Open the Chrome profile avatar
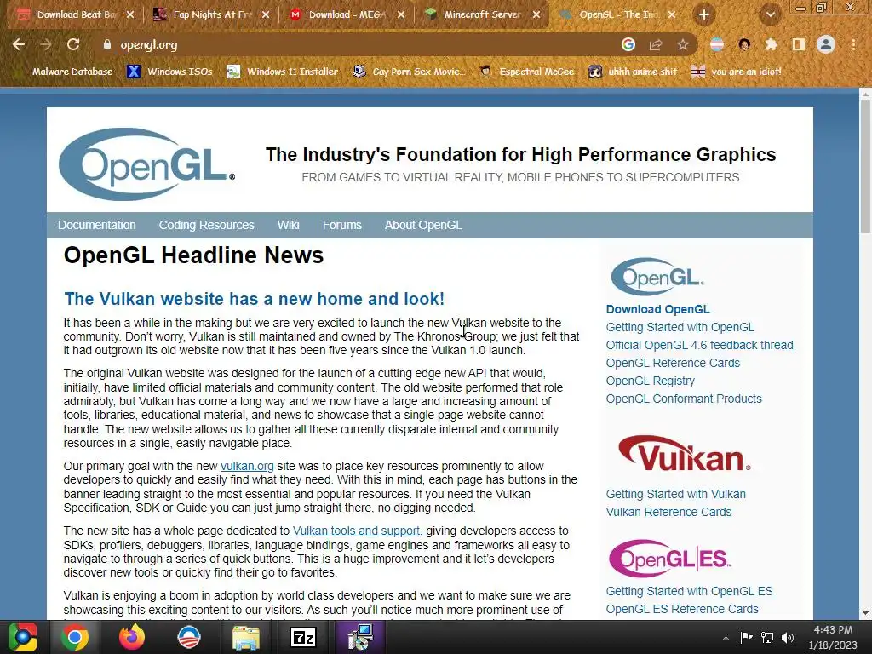 tap(826, 44)
